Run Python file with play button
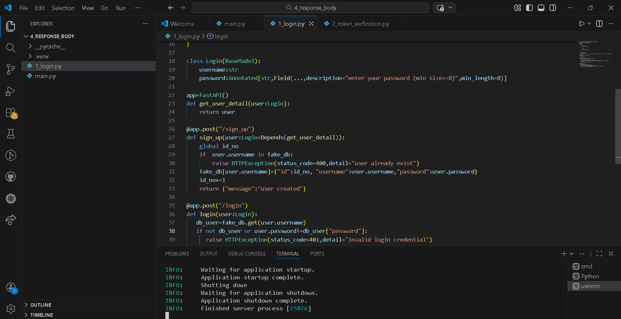The image size is (621, 319). (x=582, y=24)
